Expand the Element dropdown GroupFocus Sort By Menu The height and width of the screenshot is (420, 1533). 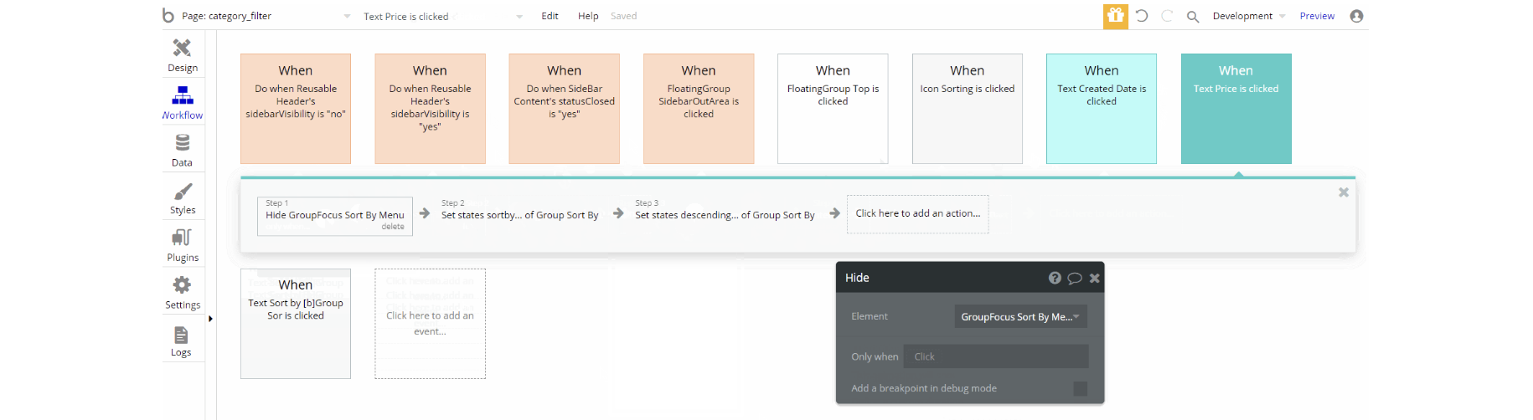[x=1020, y=316]
